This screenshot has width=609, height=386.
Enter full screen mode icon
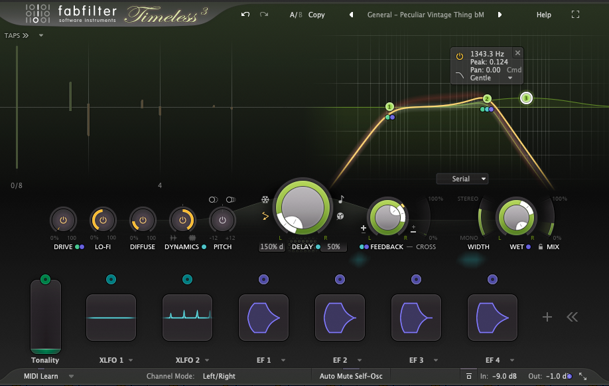click(575, 15)
